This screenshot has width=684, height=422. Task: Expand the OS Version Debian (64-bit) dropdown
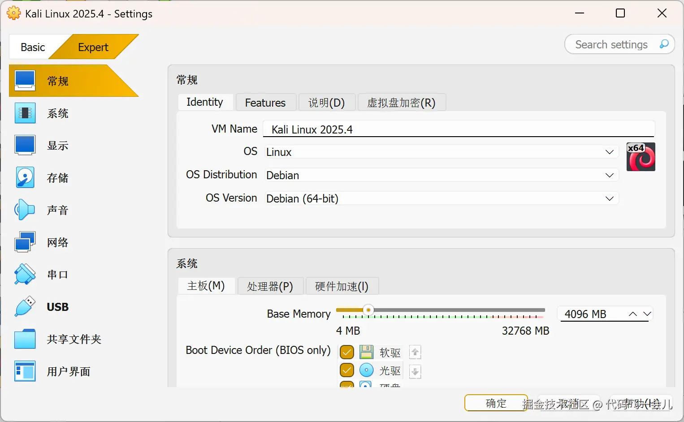tap(441, 198)
